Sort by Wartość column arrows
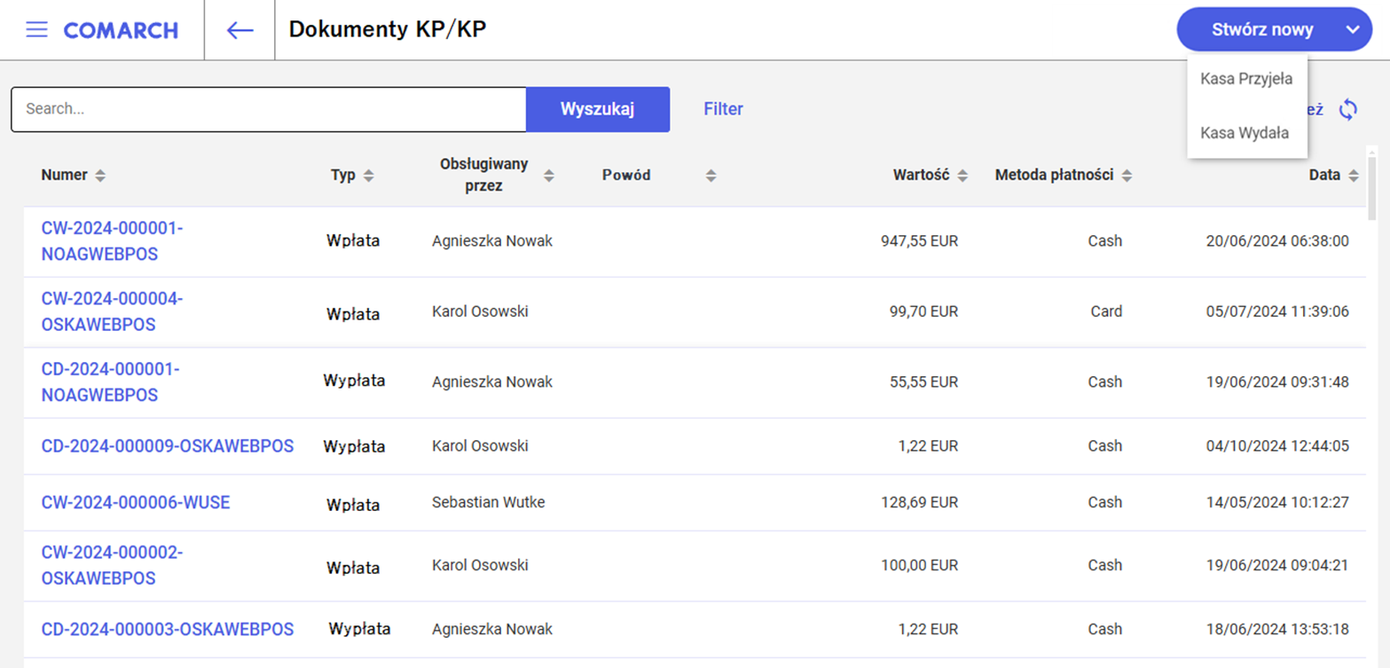1390x668 pixels. pos(962,176)
